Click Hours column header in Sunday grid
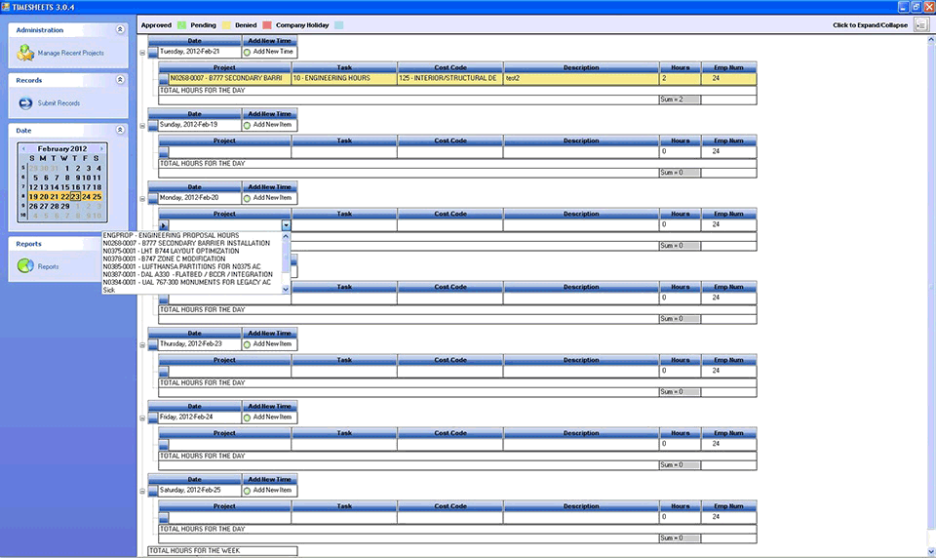The width and height of the screenshot is (936, 558). 680,140
